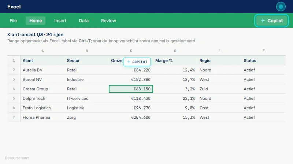Click the floating COPILOT sparkle button
Screen dimensions: 293x164
[x=137, y=62]
